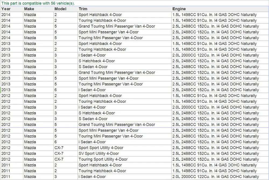Select 'S Sedan 4-Door' in the 2013 row
269x180 pixels.
(93, 67)
